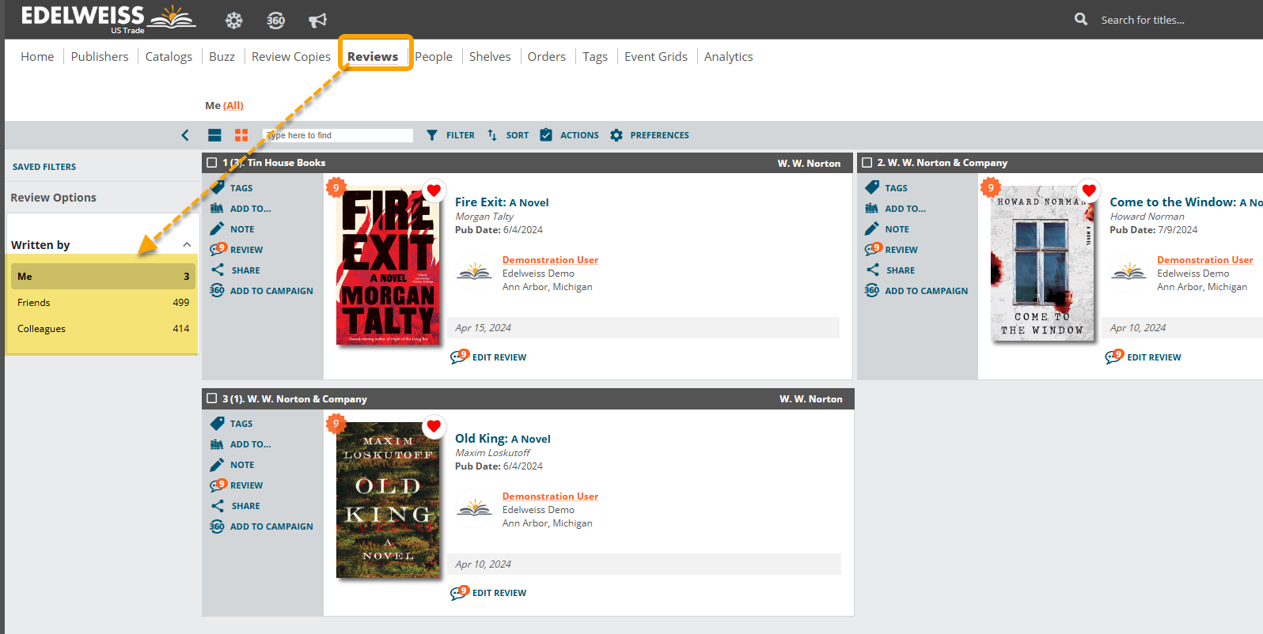Click the (All) link next to Me
1263x634 pixels.
[x=233, y=105]
